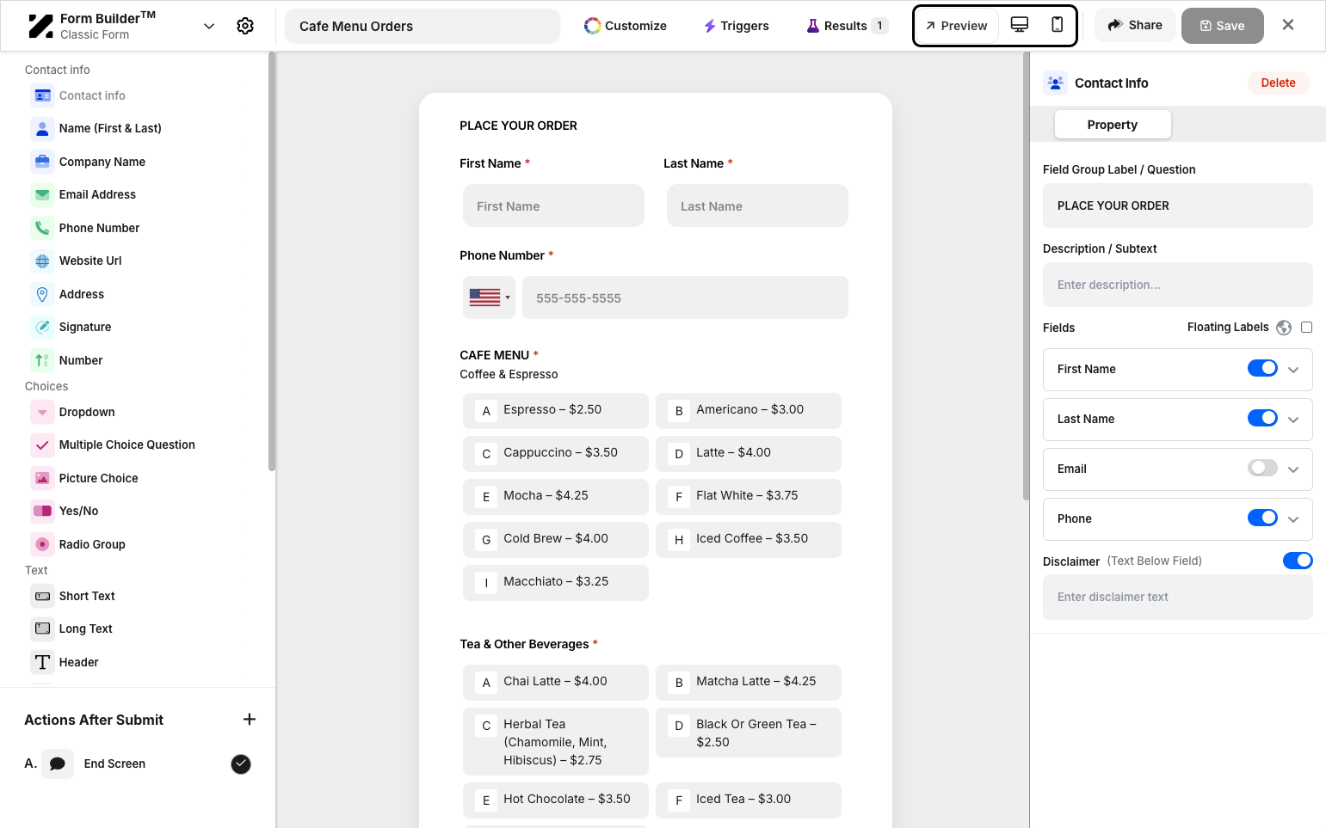Add Phone Number field

(x=99, y=228)
